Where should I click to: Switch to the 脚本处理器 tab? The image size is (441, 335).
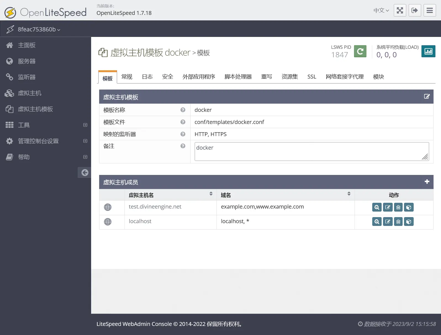tap(238, 77)
